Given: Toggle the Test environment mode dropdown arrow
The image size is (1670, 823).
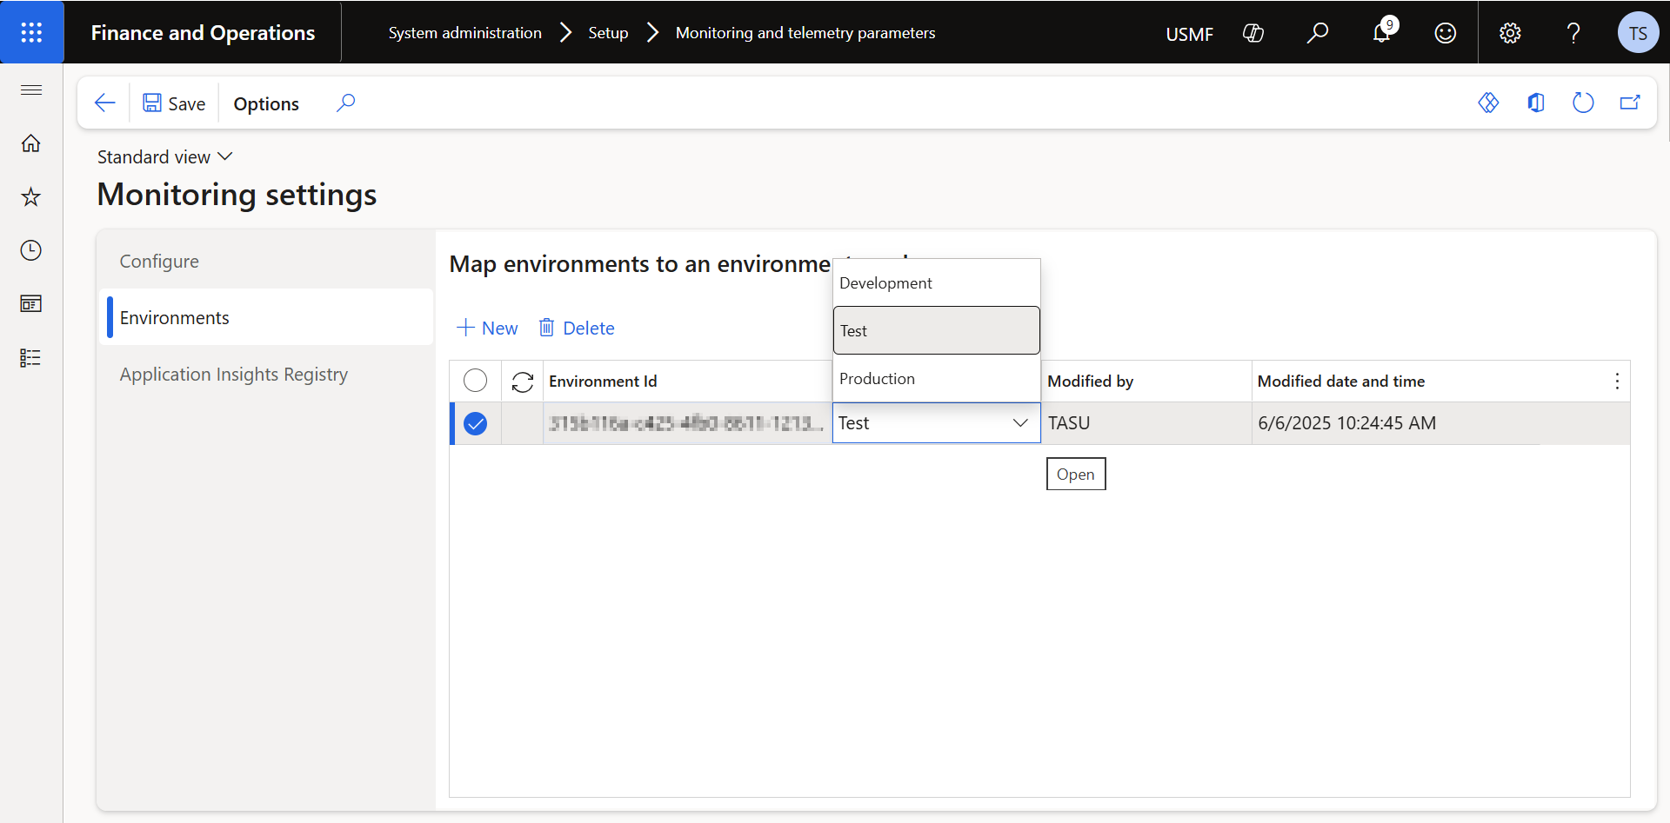Looking at the screenshot, I should pyautogui.click(x=1020, y=423).
